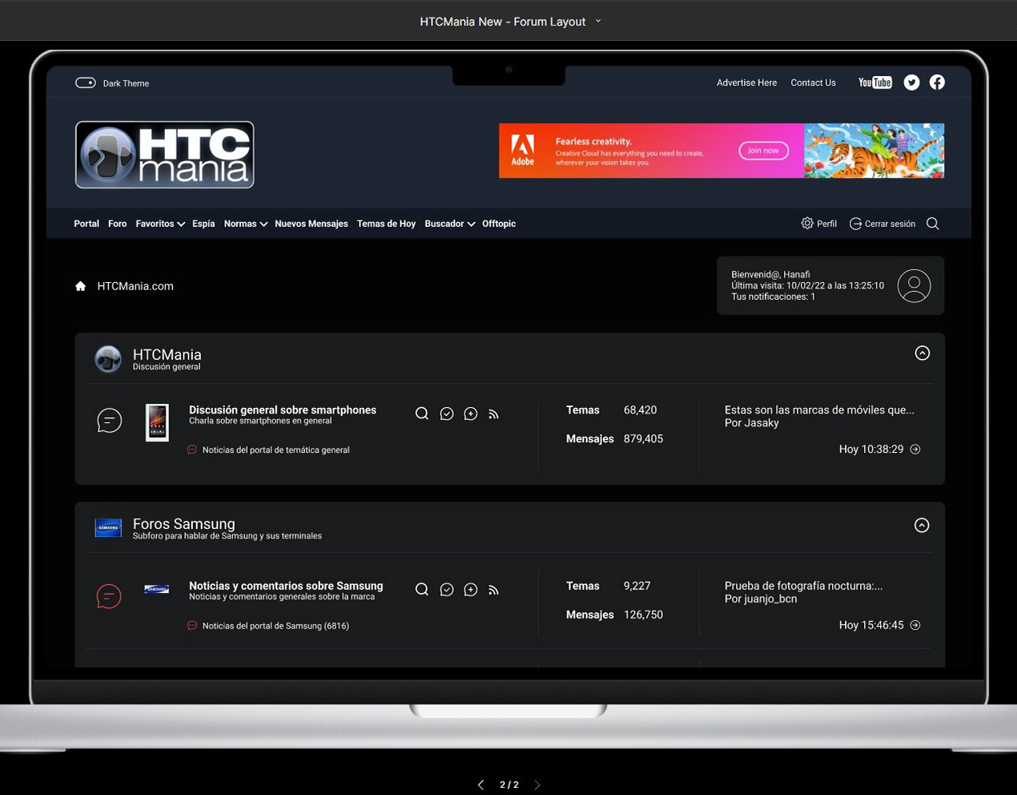Click the HTCmania logo
This screenshot has height=795, width=1017.
(x=165, y=155)
